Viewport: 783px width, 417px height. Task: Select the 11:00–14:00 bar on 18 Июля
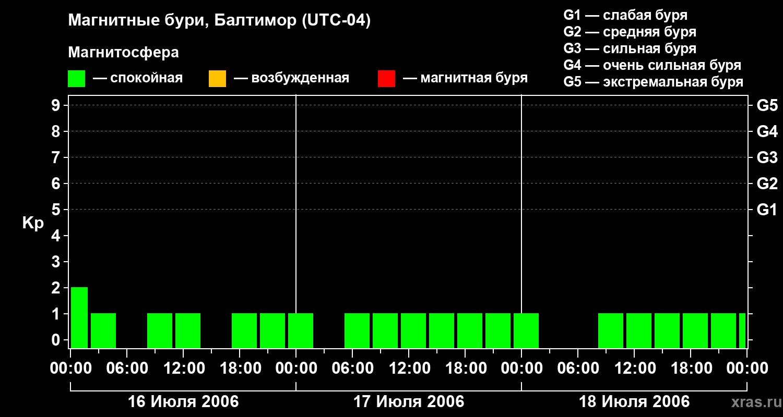pyautogui.click(x=639, y=330)
